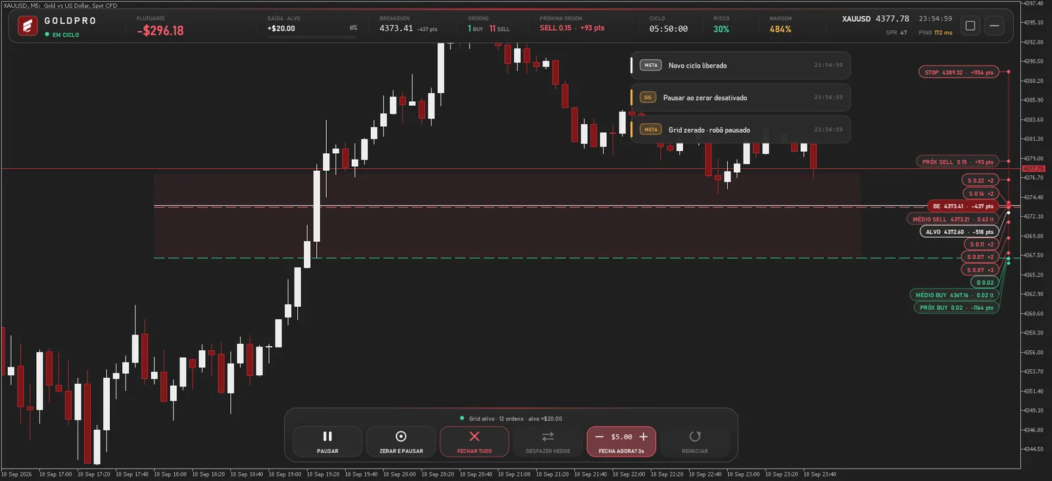This screenshot has height=481, width=1052.
Task: Collapse the panel with the dash icon
Action: 995,26
